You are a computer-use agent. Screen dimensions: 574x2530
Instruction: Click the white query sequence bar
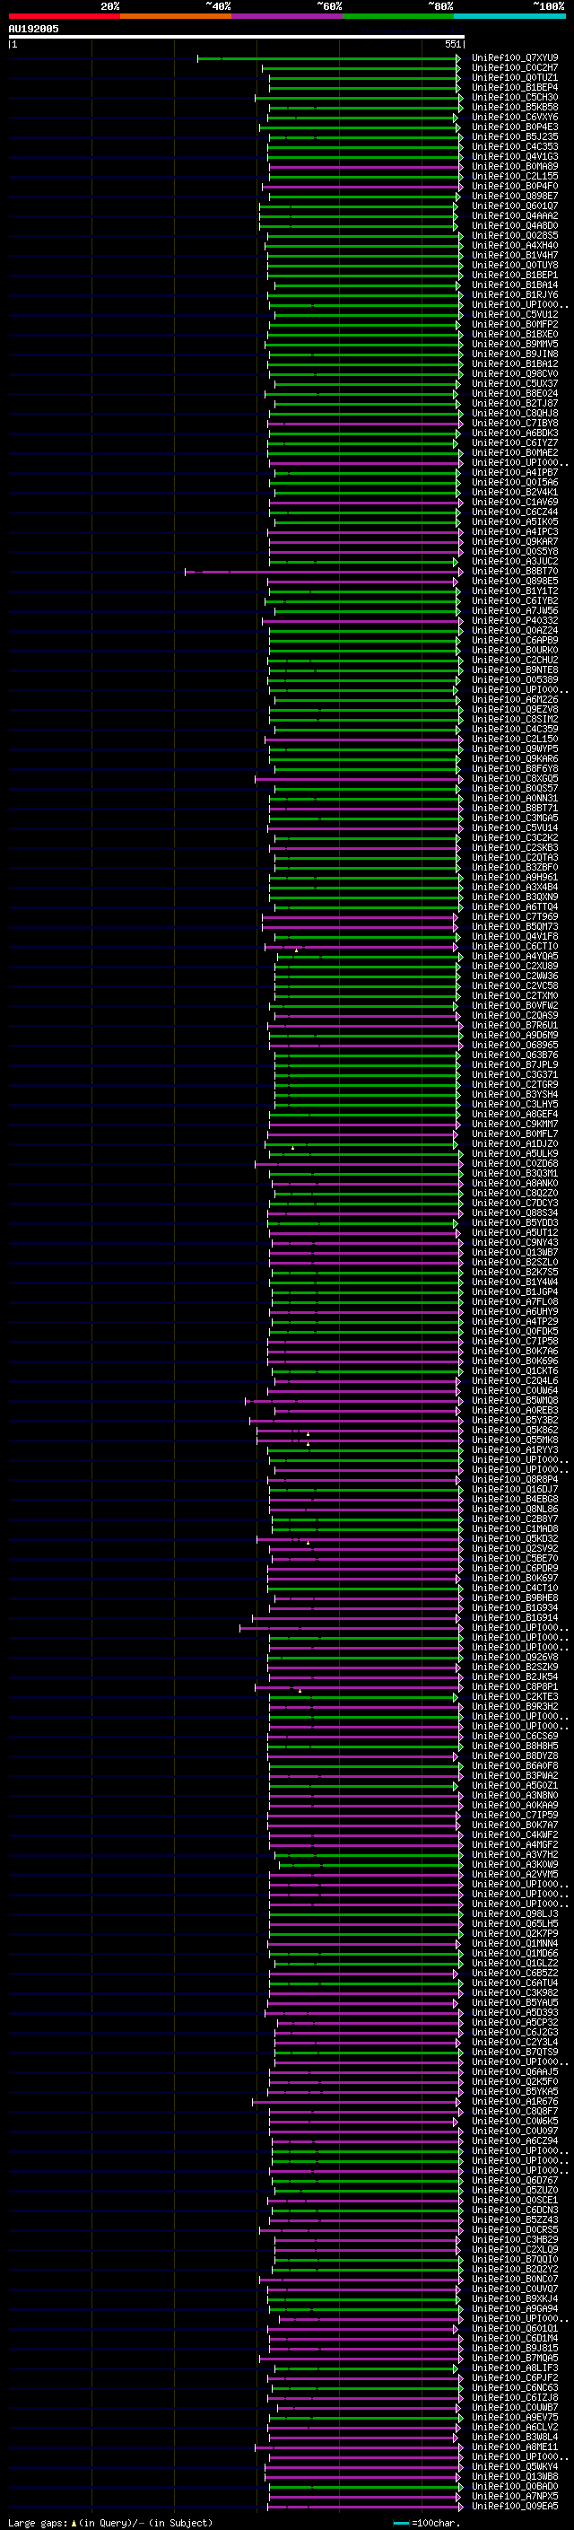tap(237, 36)
